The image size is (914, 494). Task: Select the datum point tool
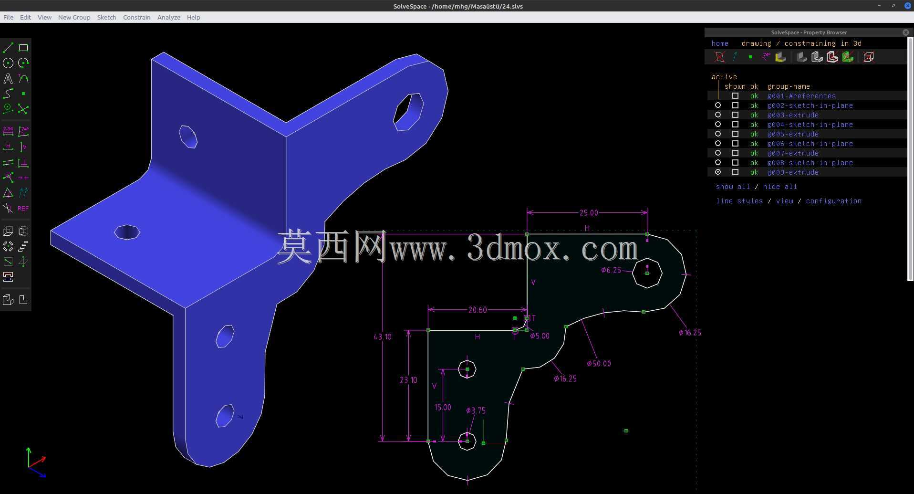23,94
